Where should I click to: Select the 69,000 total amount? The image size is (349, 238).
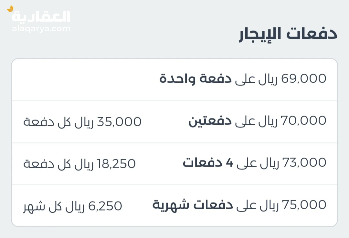tap(303, 78)
